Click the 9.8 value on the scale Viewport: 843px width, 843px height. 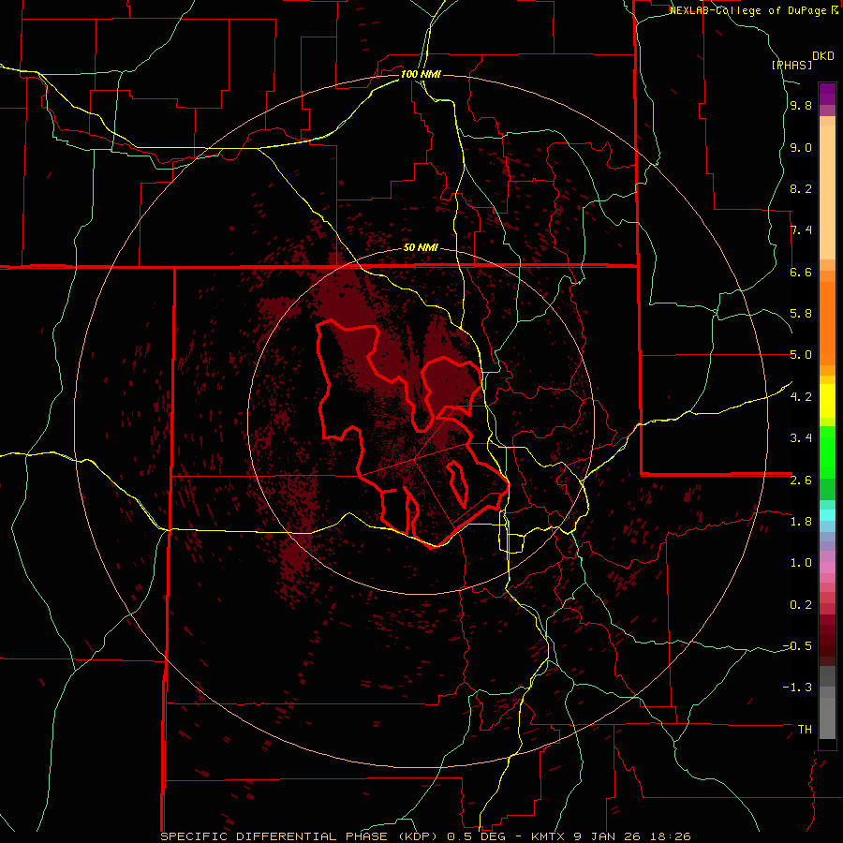801,106
